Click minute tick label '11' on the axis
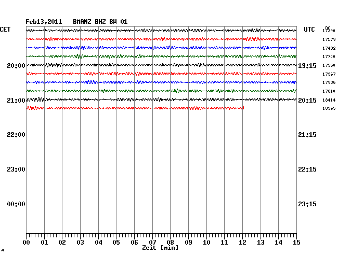This screenshot has width=338, height=256. (x=224, y=243)
